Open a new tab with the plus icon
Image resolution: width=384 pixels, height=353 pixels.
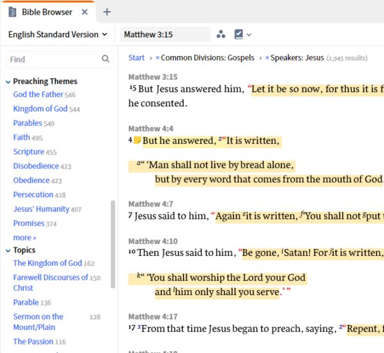107,12
